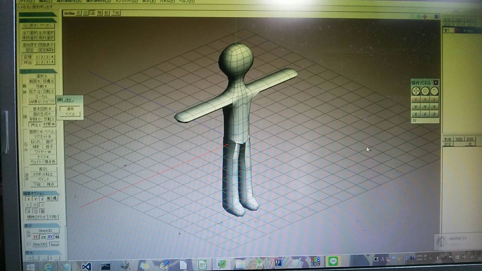Select the マグネット B command

[x=42, y=136]
